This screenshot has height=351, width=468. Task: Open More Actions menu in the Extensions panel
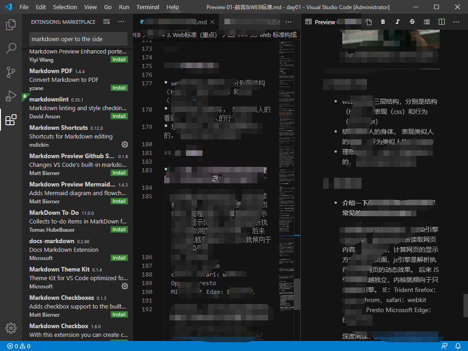(121, 21)
